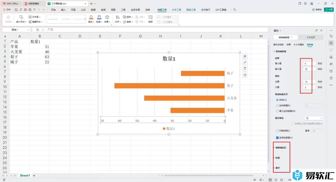Click the Chart Filter funnel button

[245, 69]
